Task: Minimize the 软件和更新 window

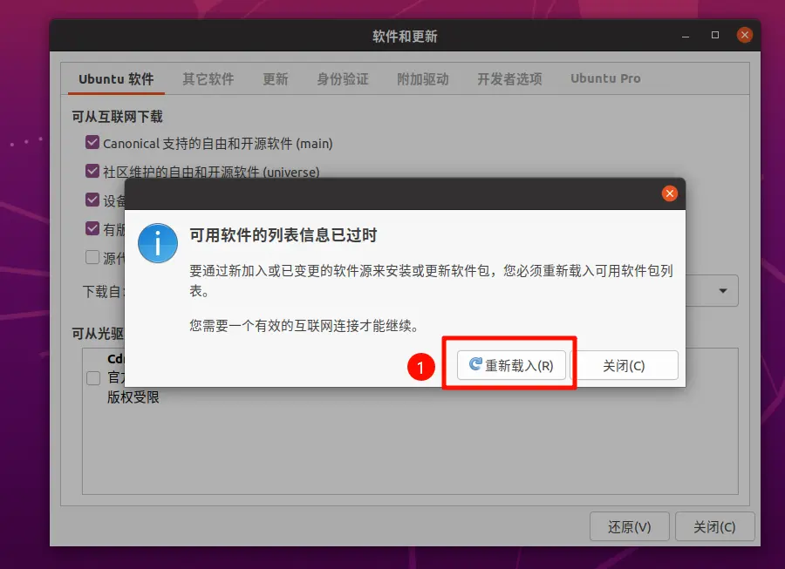Action: [686, 36]
